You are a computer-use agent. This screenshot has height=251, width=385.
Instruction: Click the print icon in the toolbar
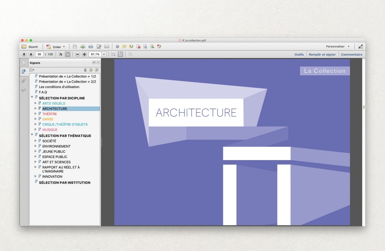(x=91, y=46)
